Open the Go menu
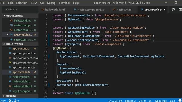The image size is (182, 102). point(42,3)
